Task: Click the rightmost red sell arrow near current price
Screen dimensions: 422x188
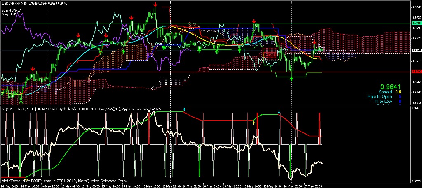Action: point(314,42)
